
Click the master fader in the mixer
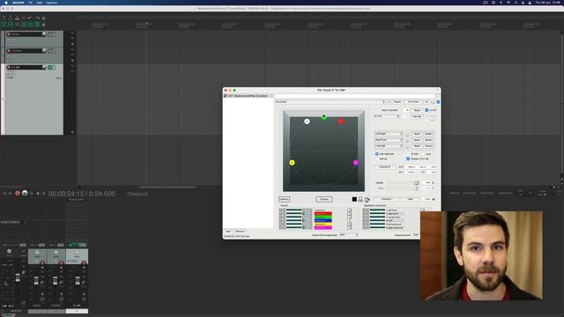pyautogui.click(x=18, y=277)
